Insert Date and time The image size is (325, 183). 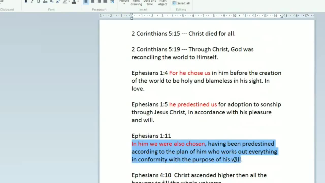(150, 3)
